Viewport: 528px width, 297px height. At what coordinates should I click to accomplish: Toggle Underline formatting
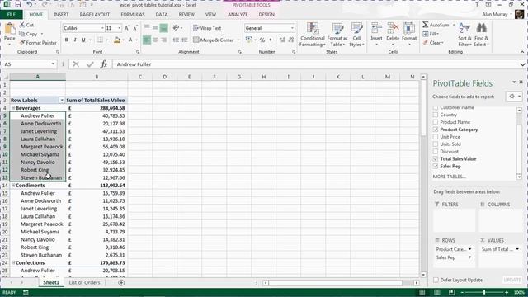click(x=83, y=40)
